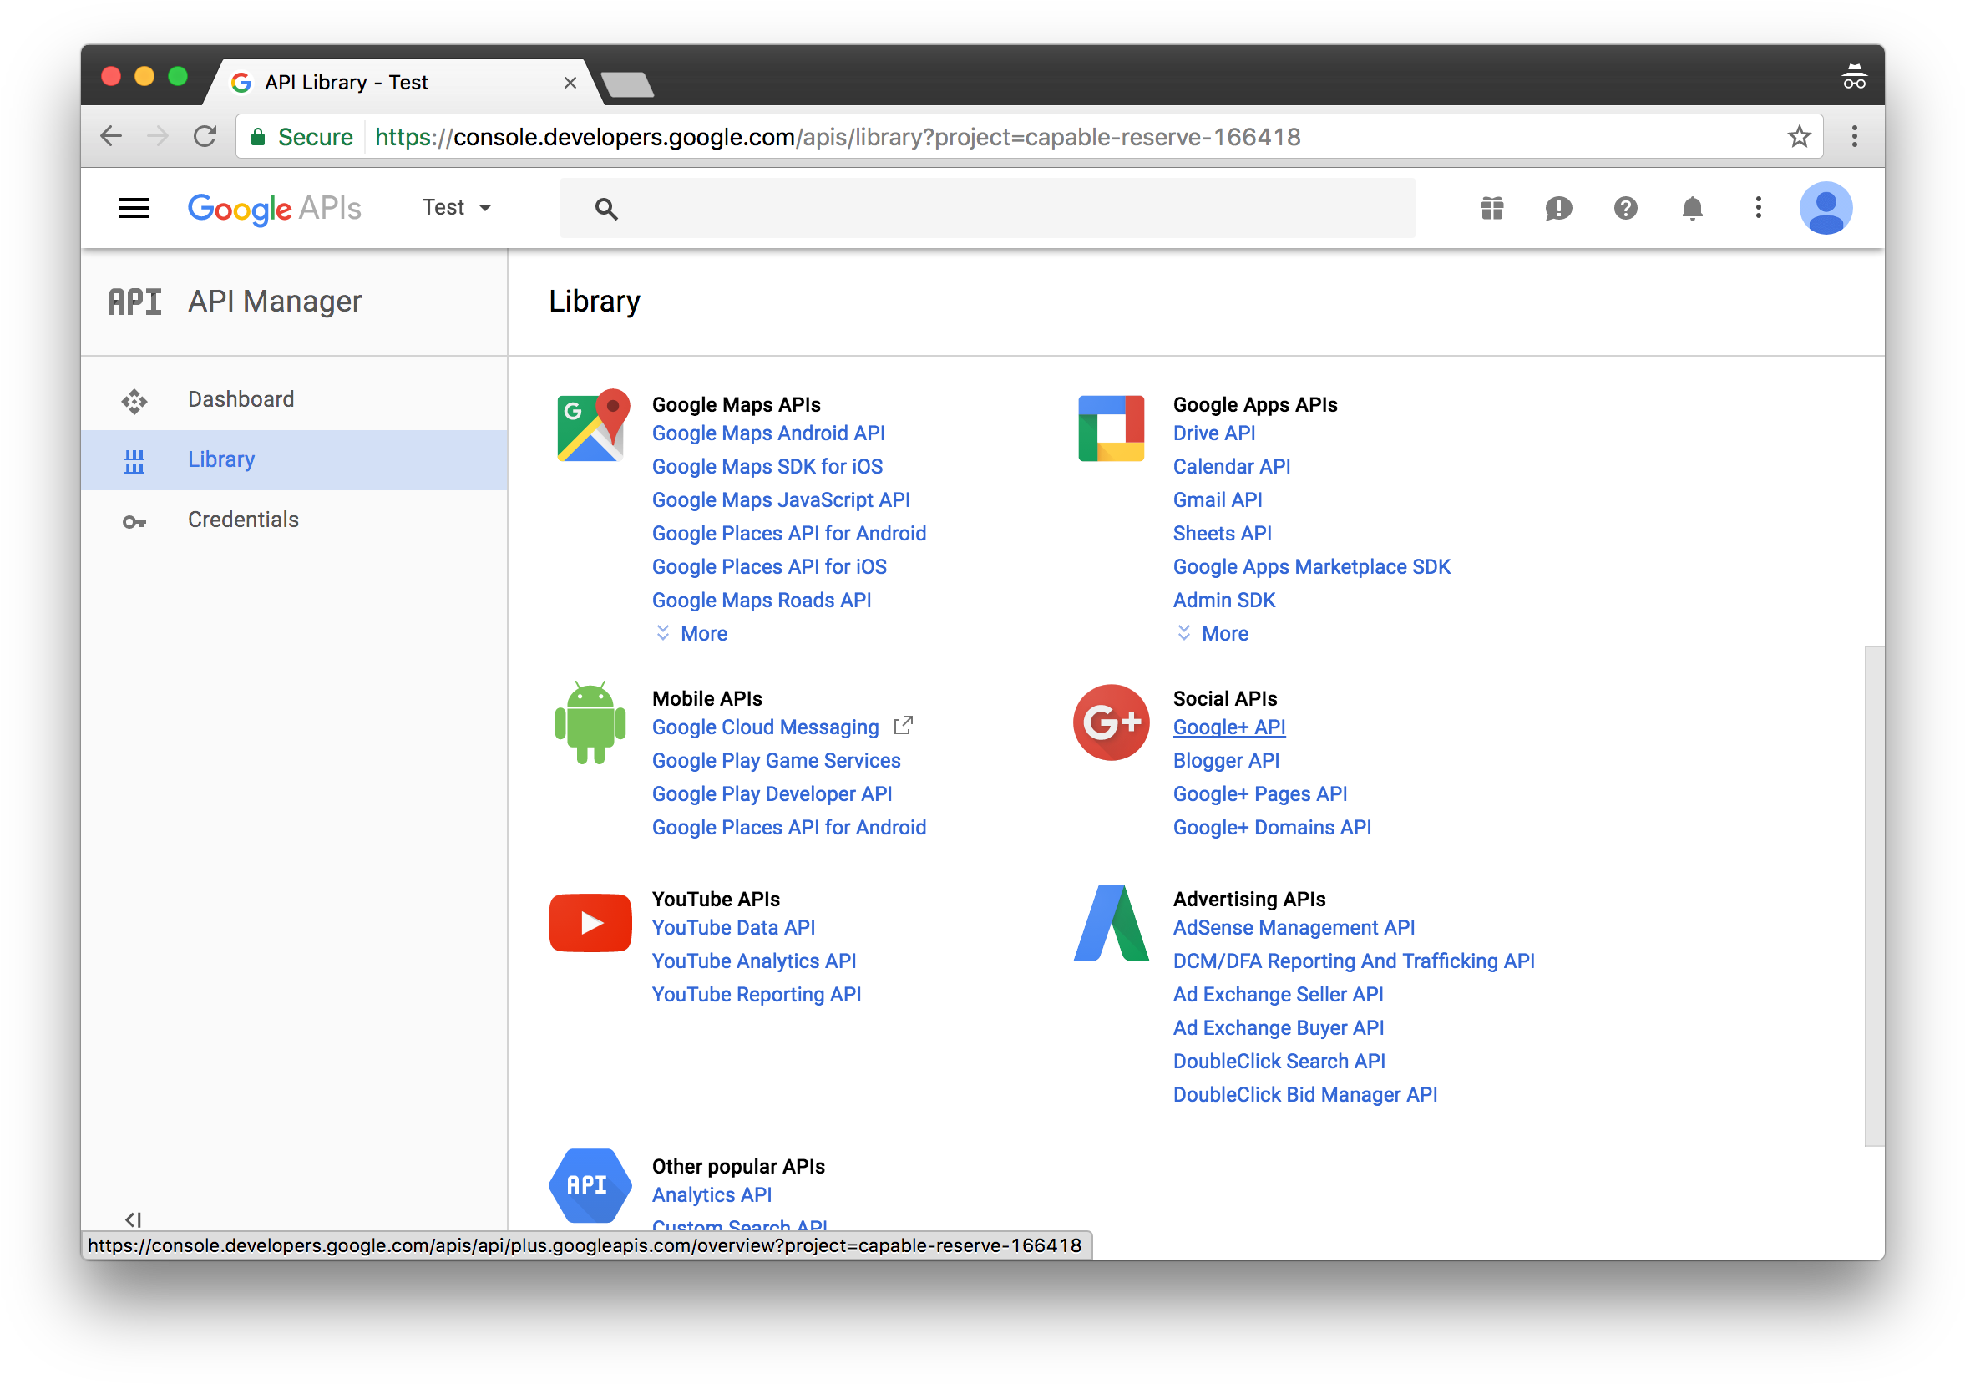Open the Analytics API link
1965x1384 pixels.
pos(712,1194)
